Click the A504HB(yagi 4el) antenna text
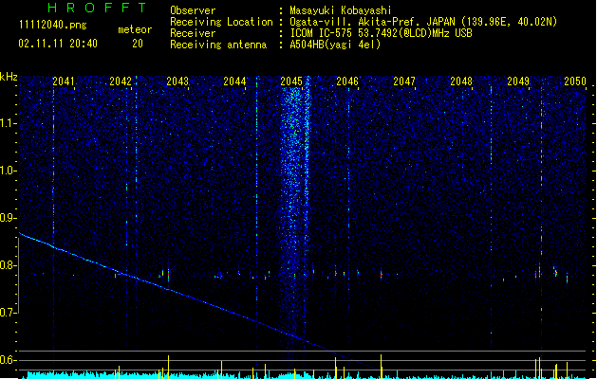Image resolution: width=597 pixels, height=379 pixels. [x=335, y=45]
